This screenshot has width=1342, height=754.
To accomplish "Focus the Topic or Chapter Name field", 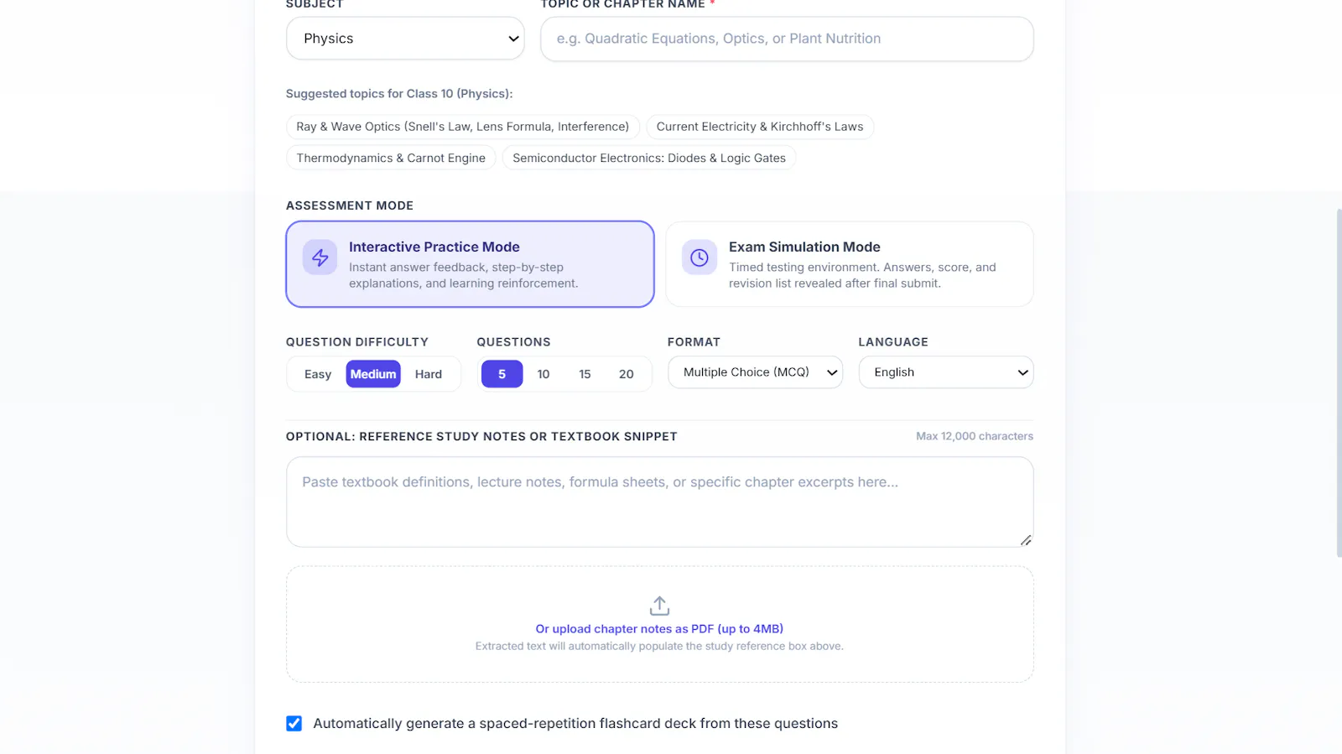I will click(787, 39).
